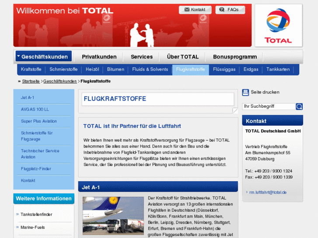Click the double-arrow bullet next to Tankstellenfinder
Image resolution: width=318 pixels, height=238 pixels.
[x=17, y=214]
